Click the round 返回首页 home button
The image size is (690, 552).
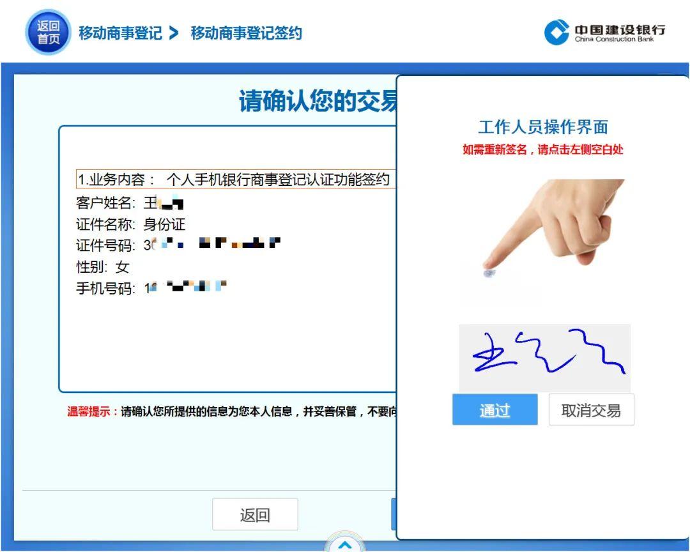click(x=47, y=32)
